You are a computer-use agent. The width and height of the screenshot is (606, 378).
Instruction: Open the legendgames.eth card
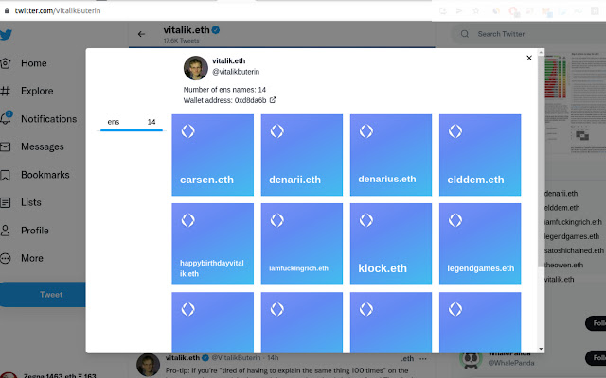tap(480, 244)
